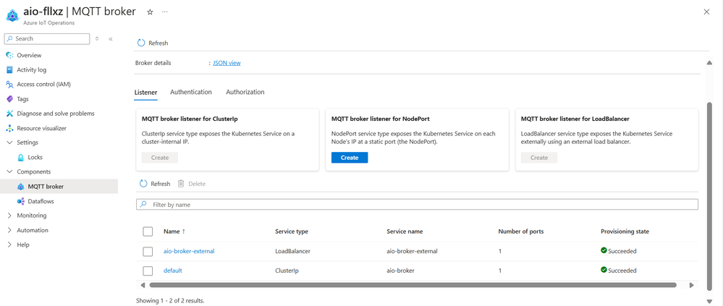723x306 pixels.
Task: Collapse the Components section
Action: [x=9, y=171]
